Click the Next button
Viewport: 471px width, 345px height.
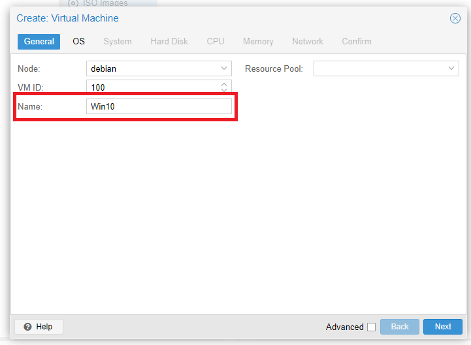tap(443, 327)
